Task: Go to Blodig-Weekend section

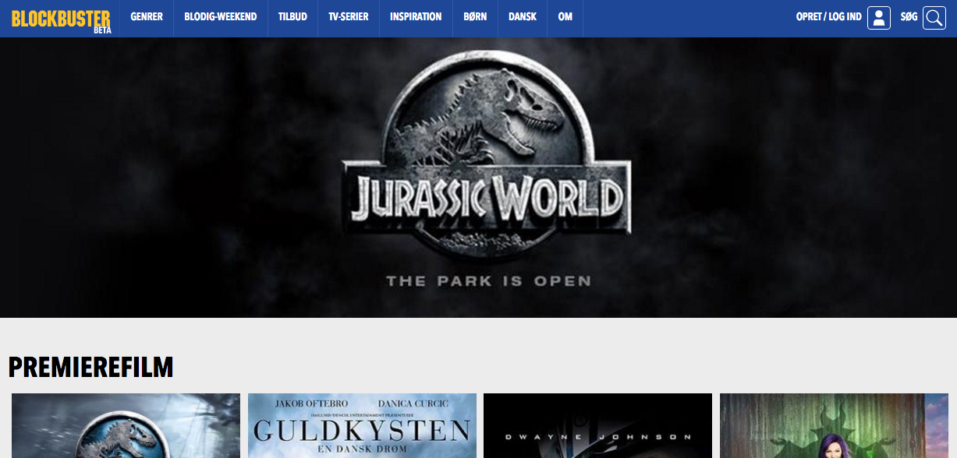Action: pyautogui.click(x=221, y=17)
